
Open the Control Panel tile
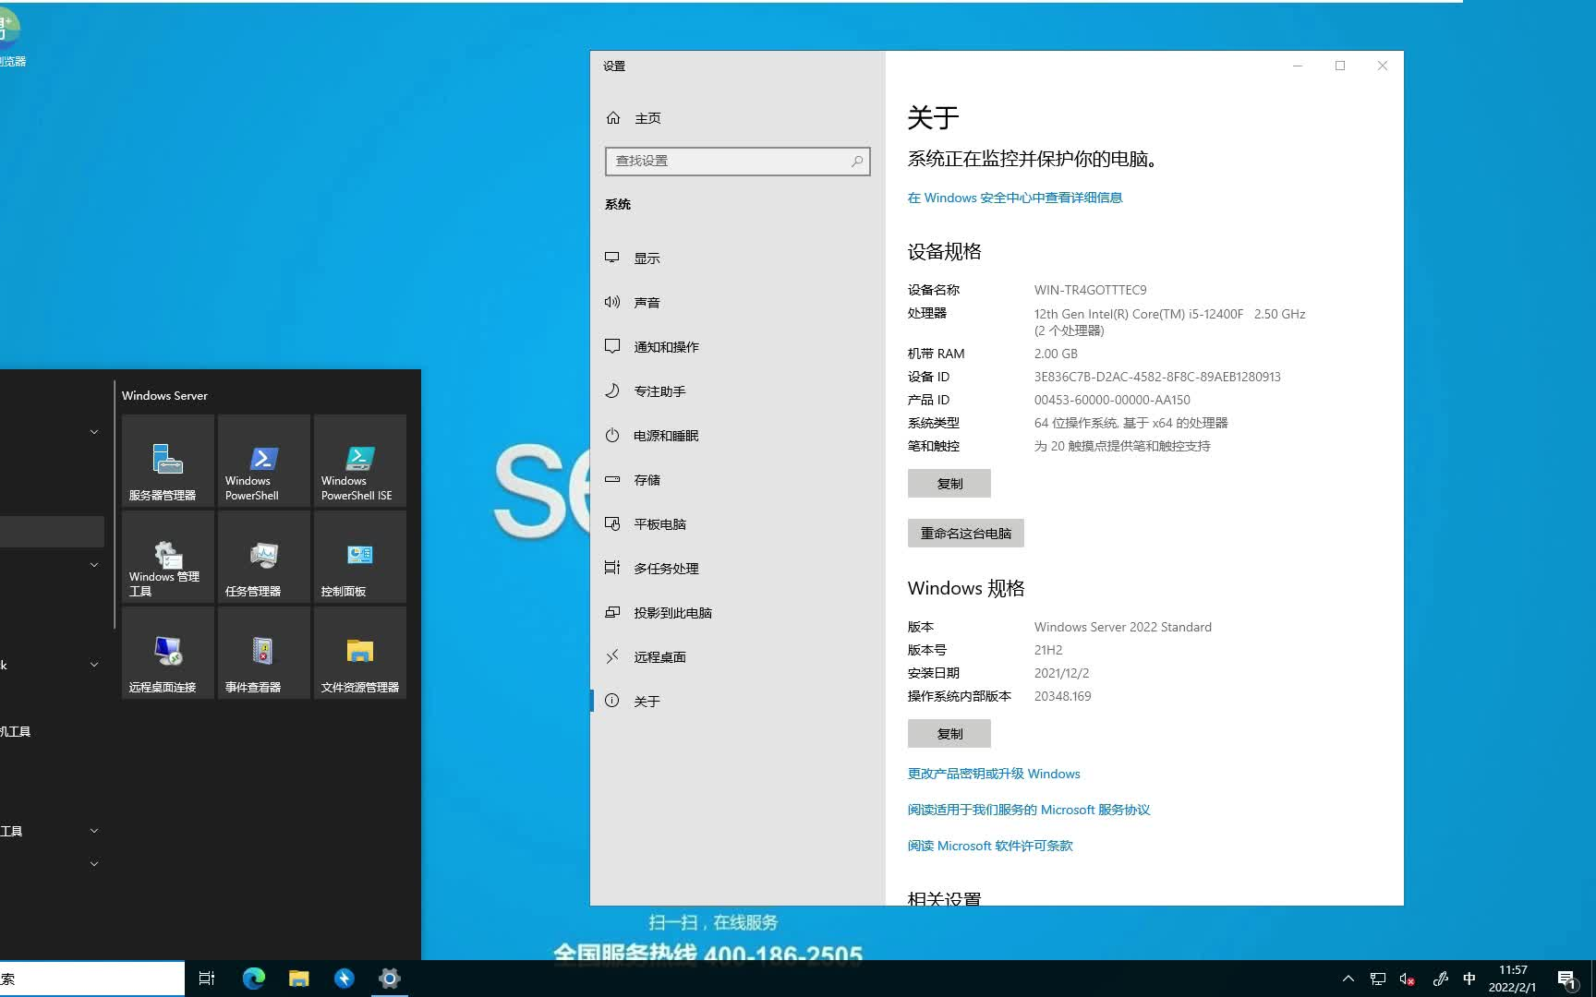tap(360, 556)
